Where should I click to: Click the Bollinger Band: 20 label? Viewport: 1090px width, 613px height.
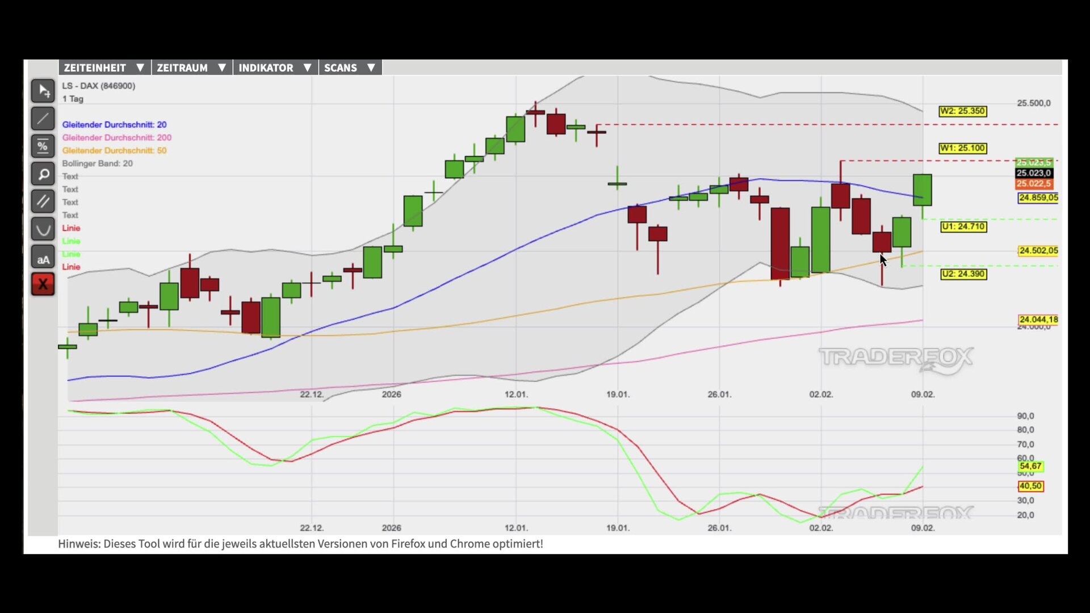point(97,163)
